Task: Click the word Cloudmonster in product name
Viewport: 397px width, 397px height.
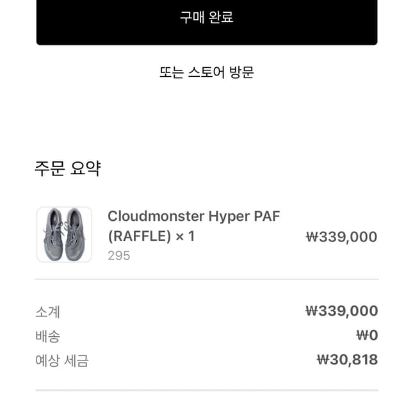Action: (155, 216)
